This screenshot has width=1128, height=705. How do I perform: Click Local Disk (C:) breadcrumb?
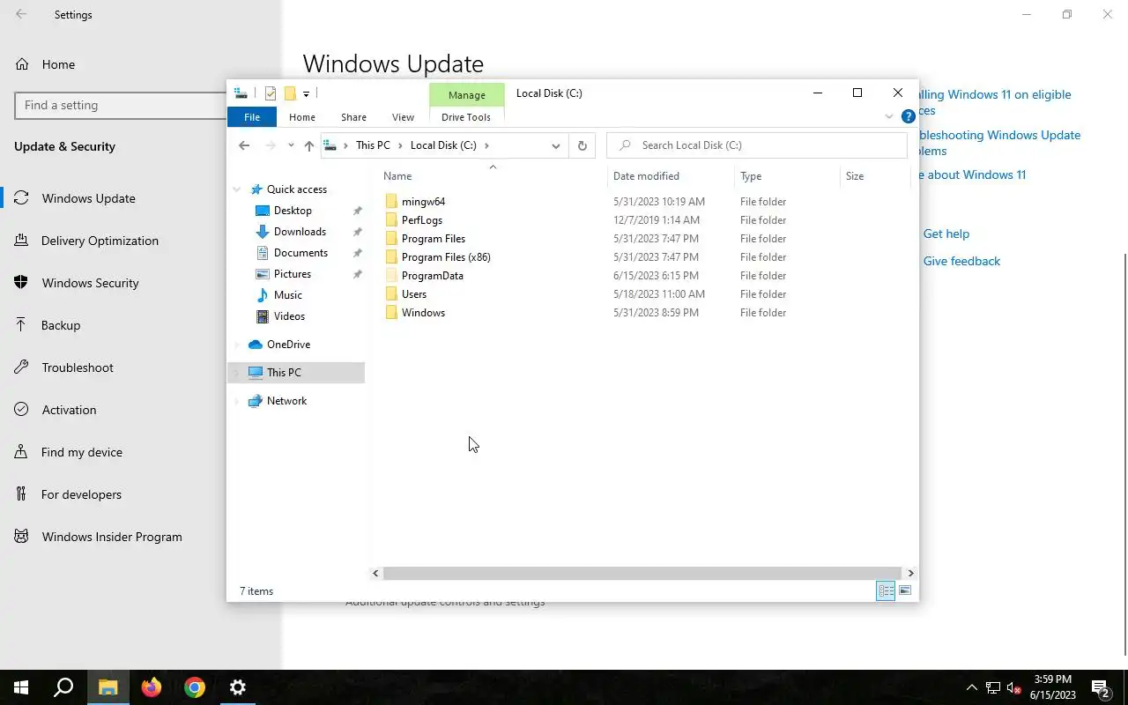tap(443, 145)
